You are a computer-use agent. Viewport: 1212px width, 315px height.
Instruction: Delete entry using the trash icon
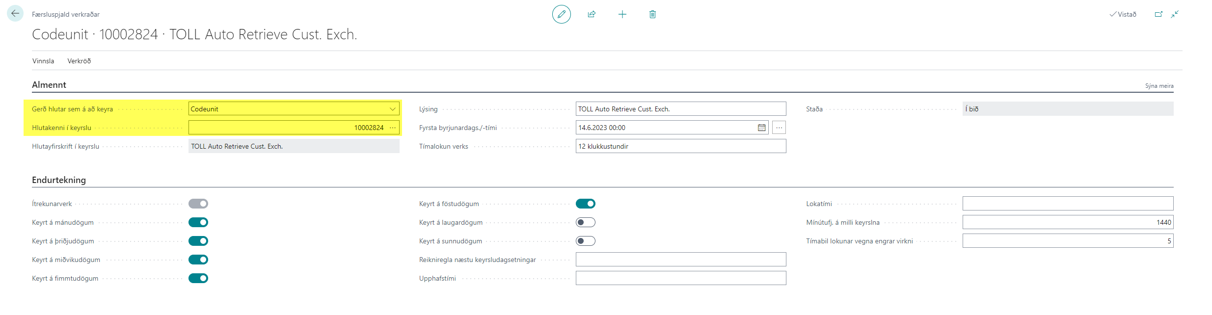(652, 14)
